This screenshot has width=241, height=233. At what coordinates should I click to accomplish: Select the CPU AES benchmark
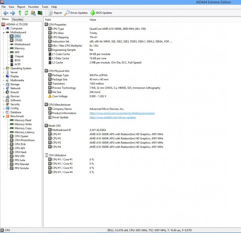[x=17, y=148]
